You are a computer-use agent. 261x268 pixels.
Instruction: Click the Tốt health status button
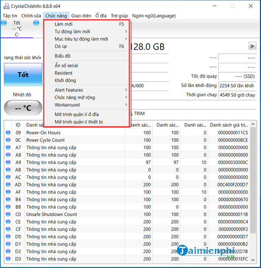click(23, 75)
